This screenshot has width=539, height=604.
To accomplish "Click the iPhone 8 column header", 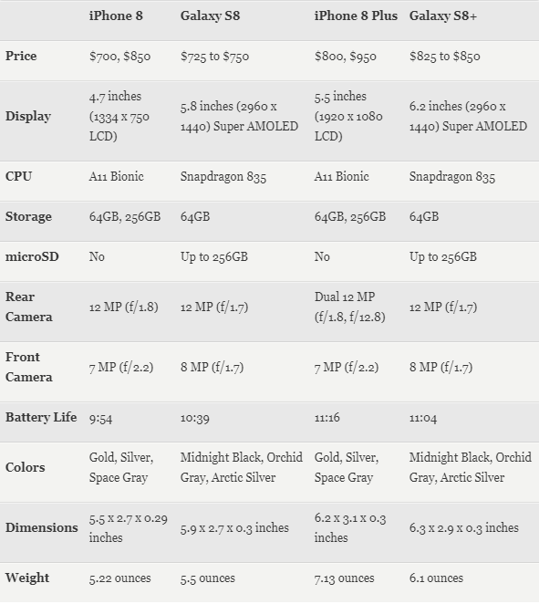I will (x=116, y=16).
